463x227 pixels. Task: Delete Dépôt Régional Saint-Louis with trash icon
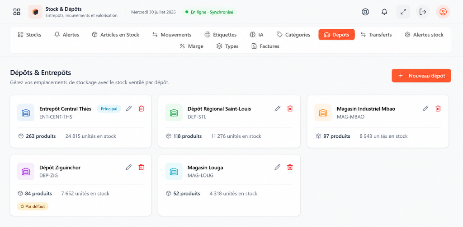tap(290, 109)
